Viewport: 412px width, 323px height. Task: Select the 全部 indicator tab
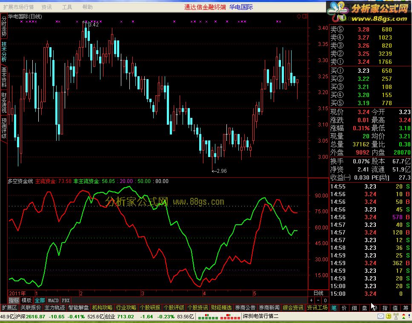tap(40, 300)
